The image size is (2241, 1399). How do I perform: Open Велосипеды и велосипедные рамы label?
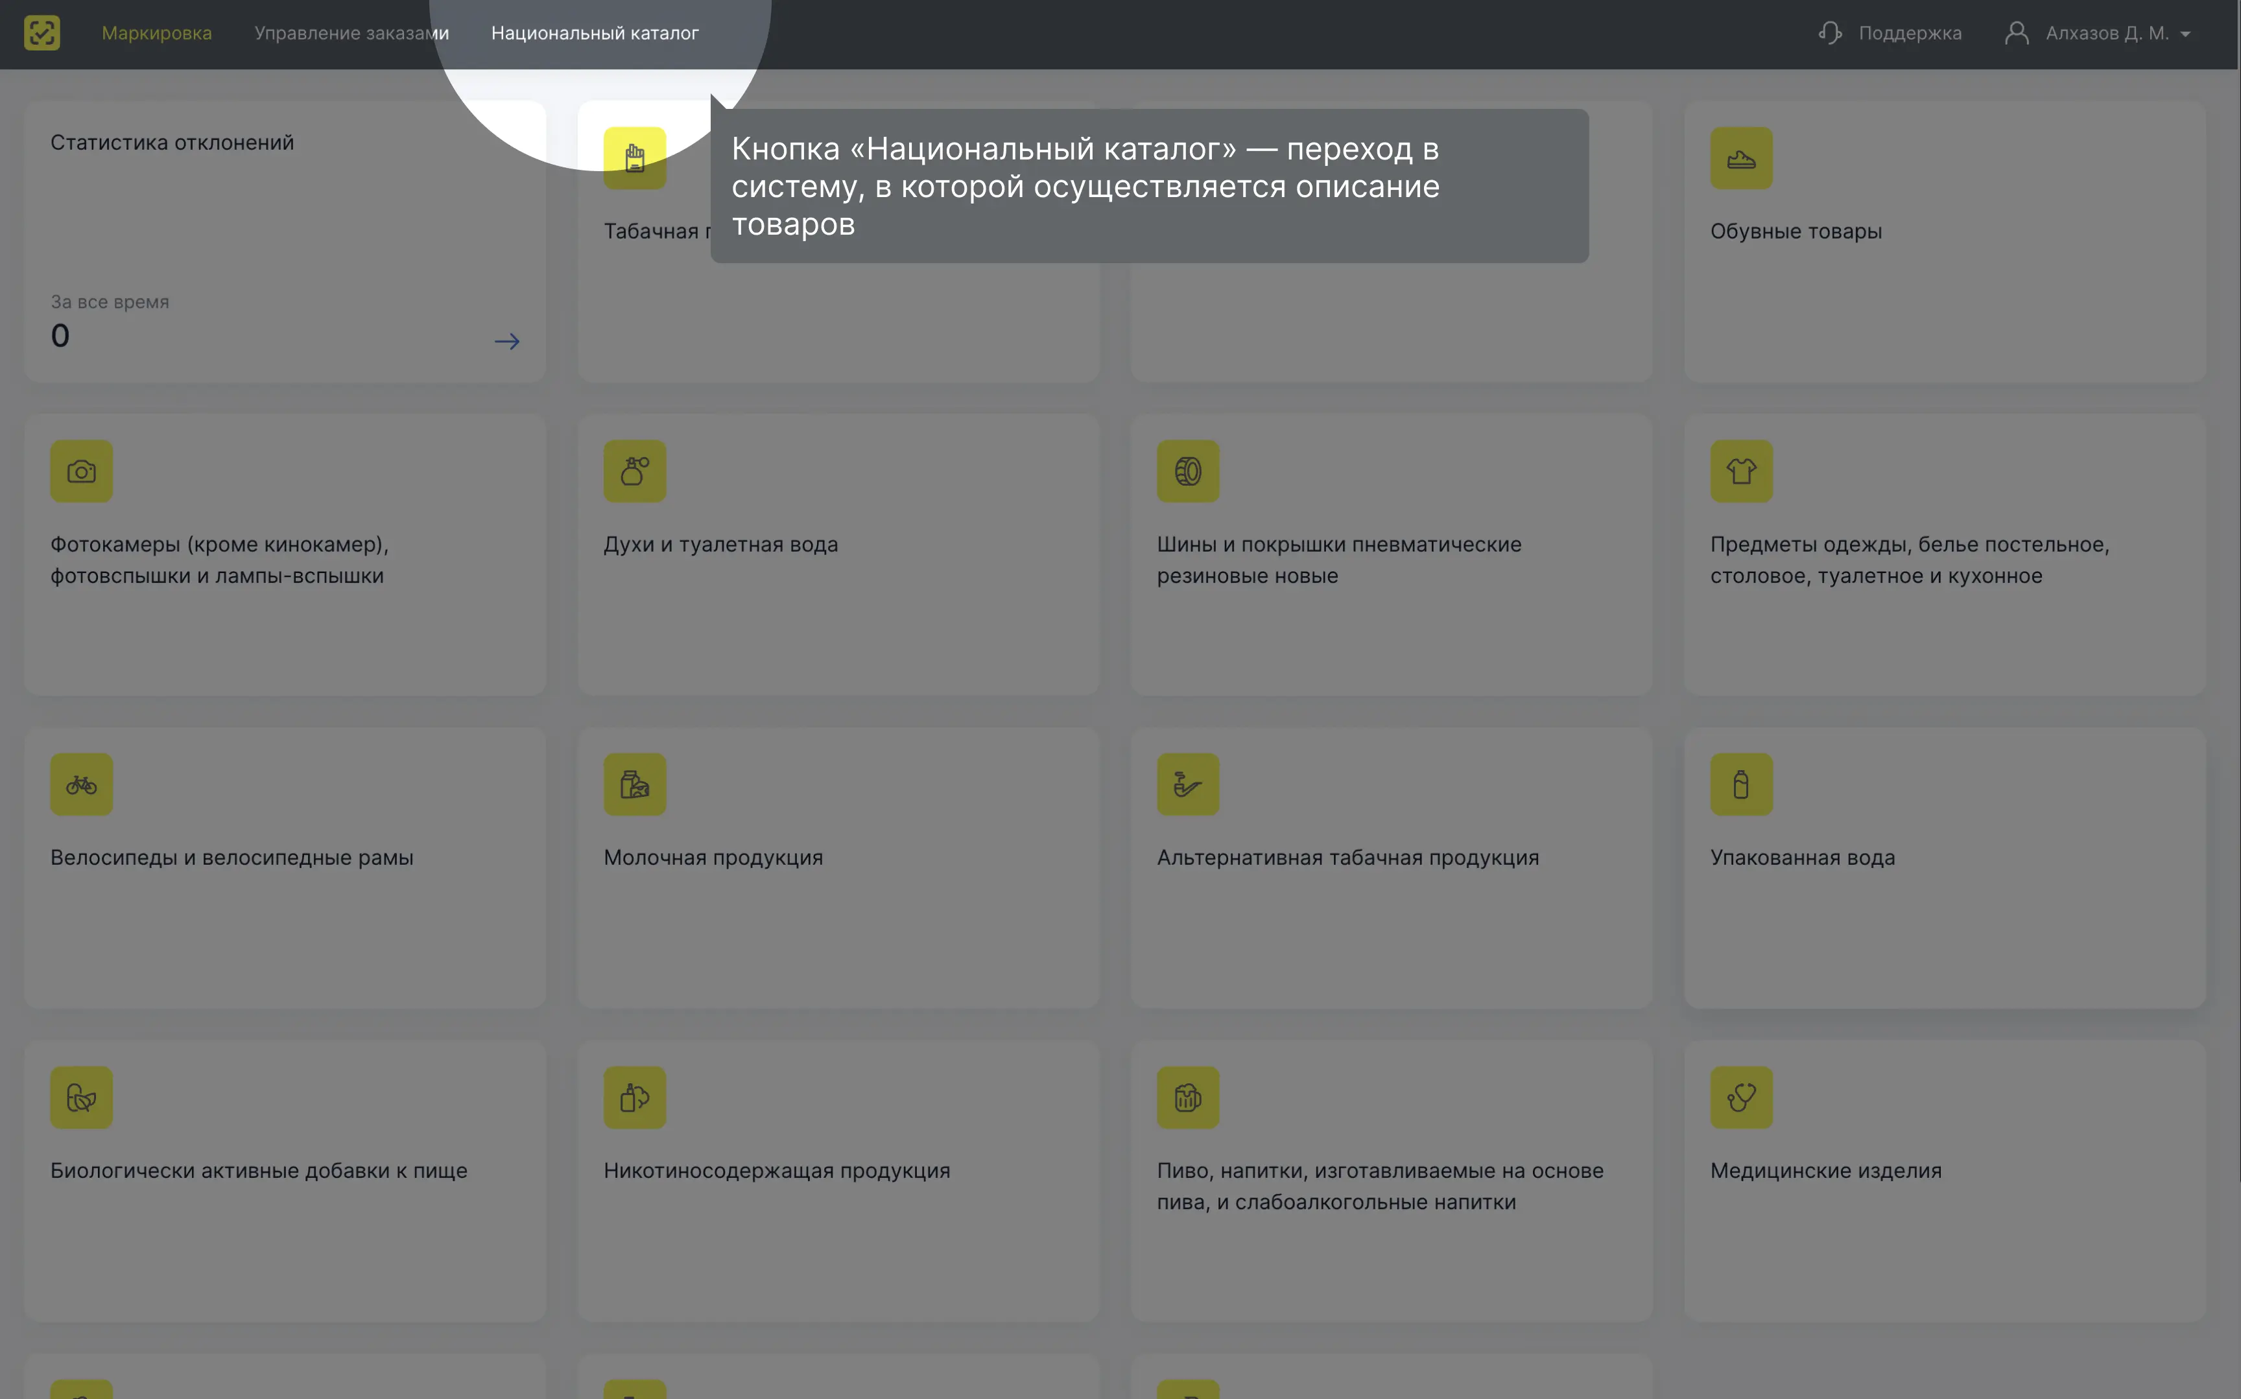pos(231,858)
